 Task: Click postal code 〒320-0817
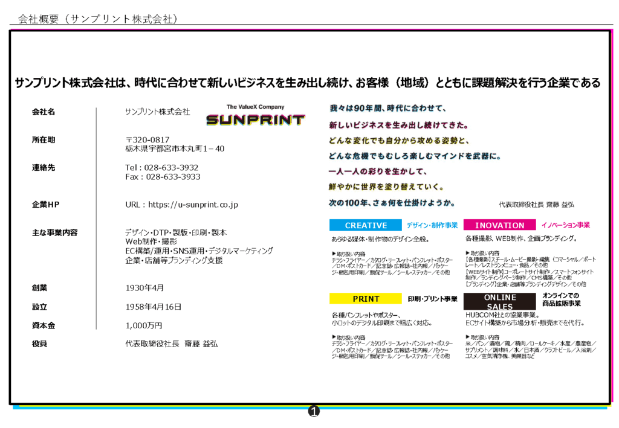[147, 140]
